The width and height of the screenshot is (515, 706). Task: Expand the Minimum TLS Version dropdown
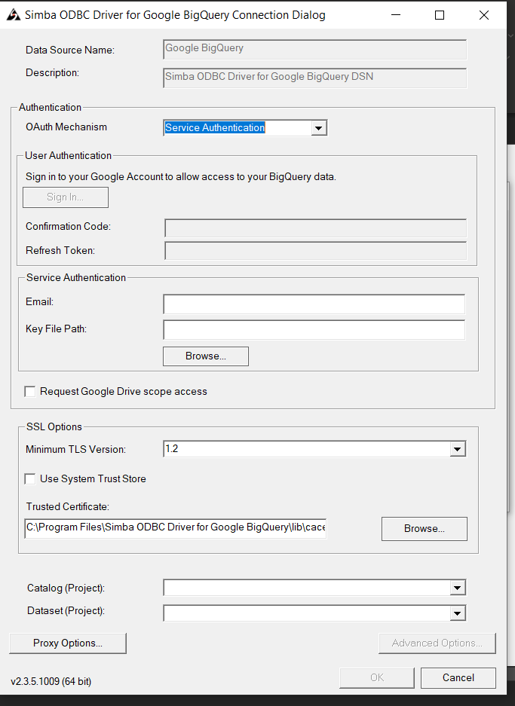click(458, 449)
